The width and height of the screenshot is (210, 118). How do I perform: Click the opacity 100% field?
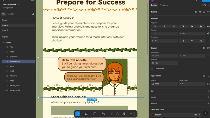click(164, 84)
